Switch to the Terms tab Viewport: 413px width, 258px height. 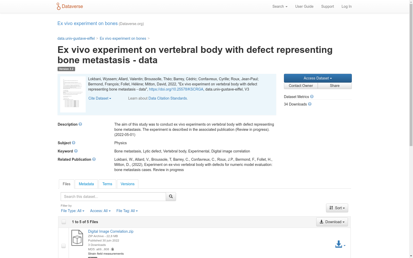[107, 184]
